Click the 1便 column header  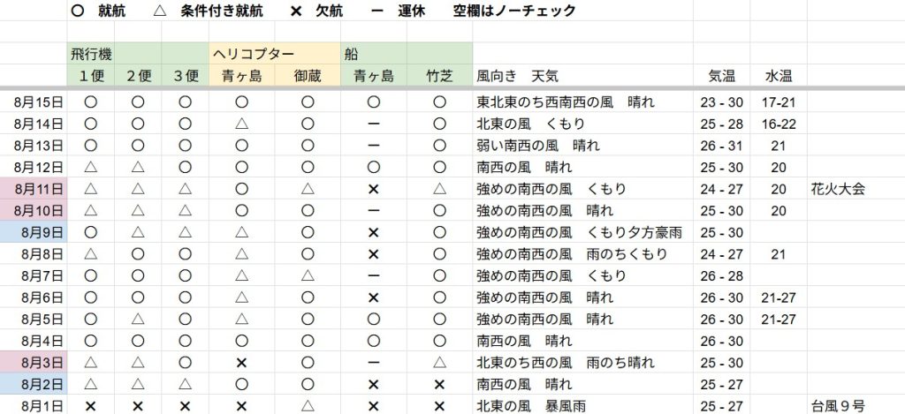90,76
